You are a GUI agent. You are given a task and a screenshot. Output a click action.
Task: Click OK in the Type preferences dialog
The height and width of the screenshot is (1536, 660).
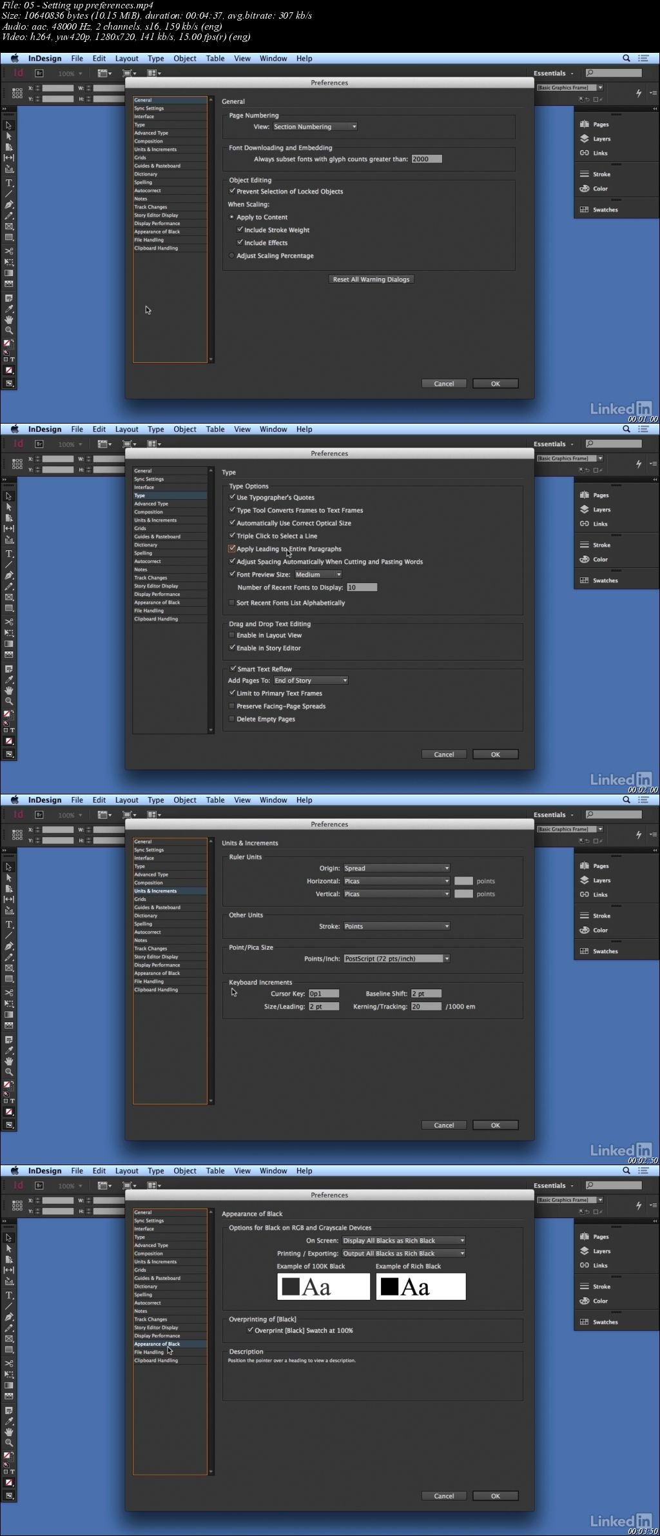(495, 754)
